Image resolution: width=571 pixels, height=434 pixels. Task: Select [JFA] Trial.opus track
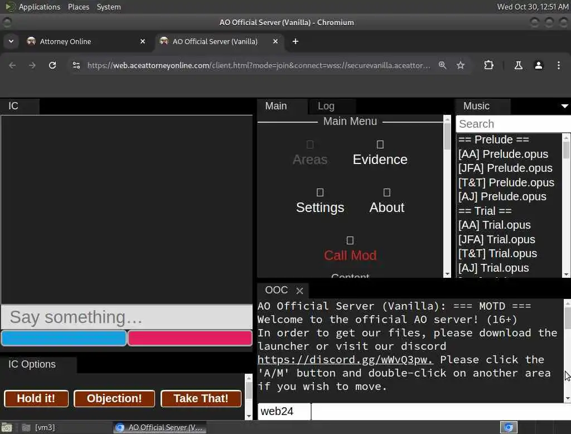tap(496, 239)
